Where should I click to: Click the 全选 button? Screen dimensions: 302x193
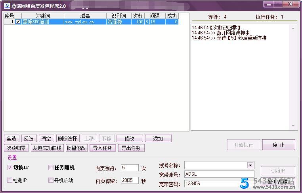[11, 139]
